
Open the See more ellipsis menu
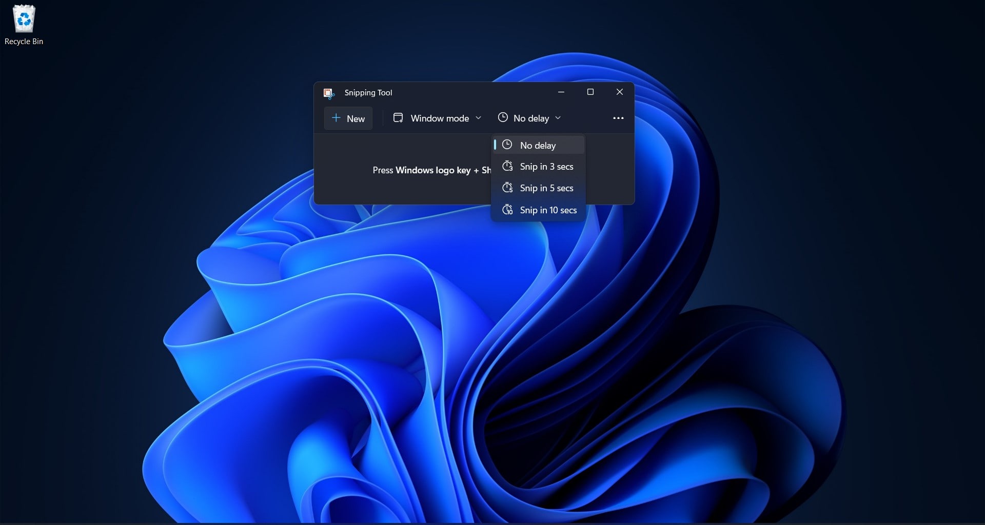[x=618, y=118]
